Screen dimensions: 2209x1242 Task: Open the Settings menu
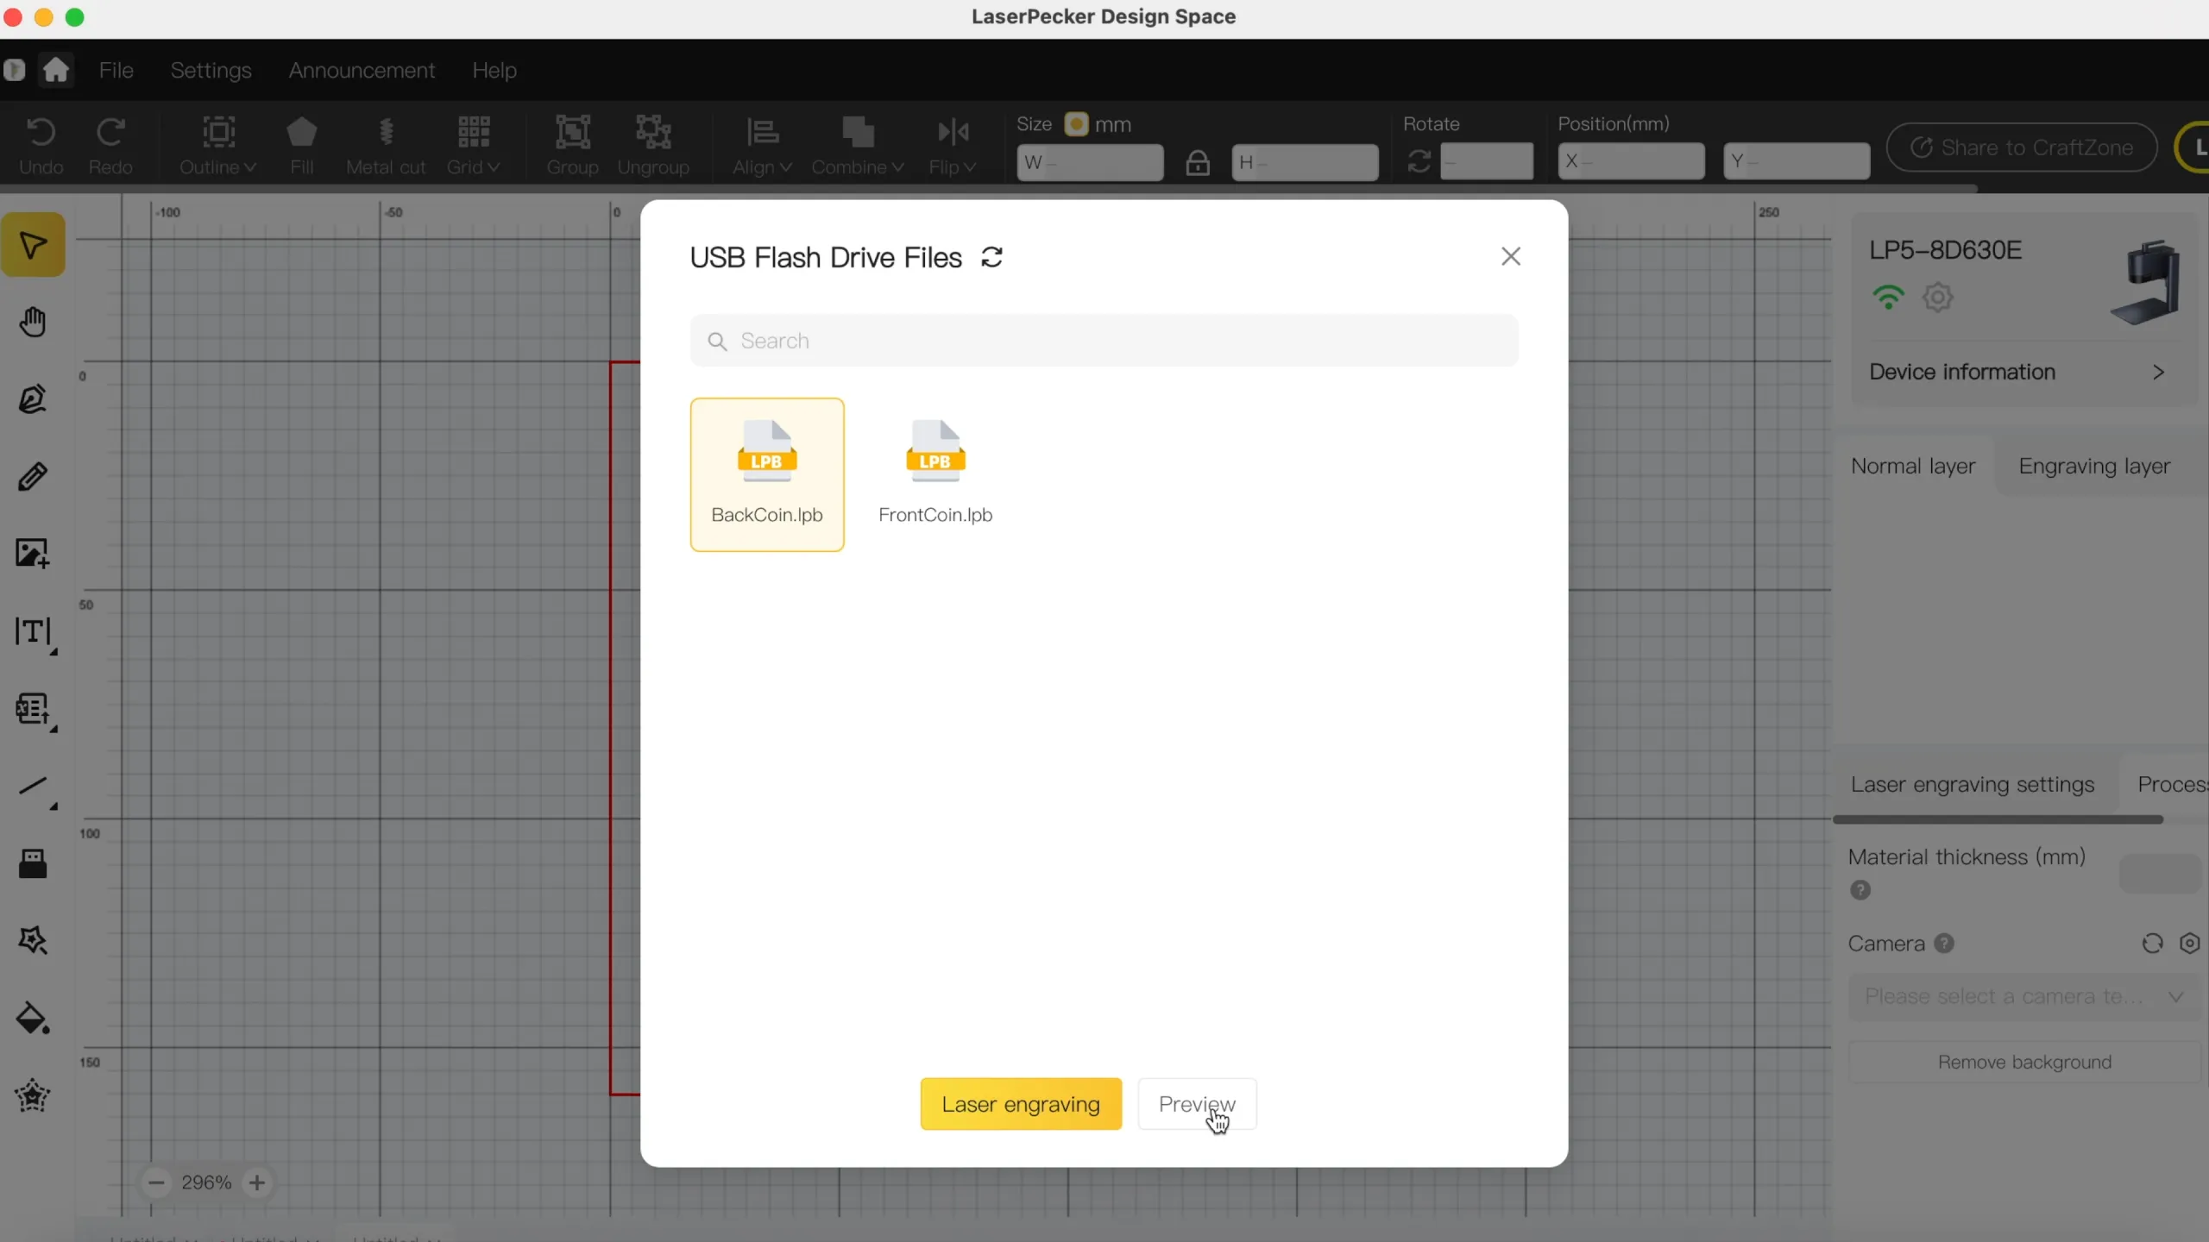click(211, 70)
